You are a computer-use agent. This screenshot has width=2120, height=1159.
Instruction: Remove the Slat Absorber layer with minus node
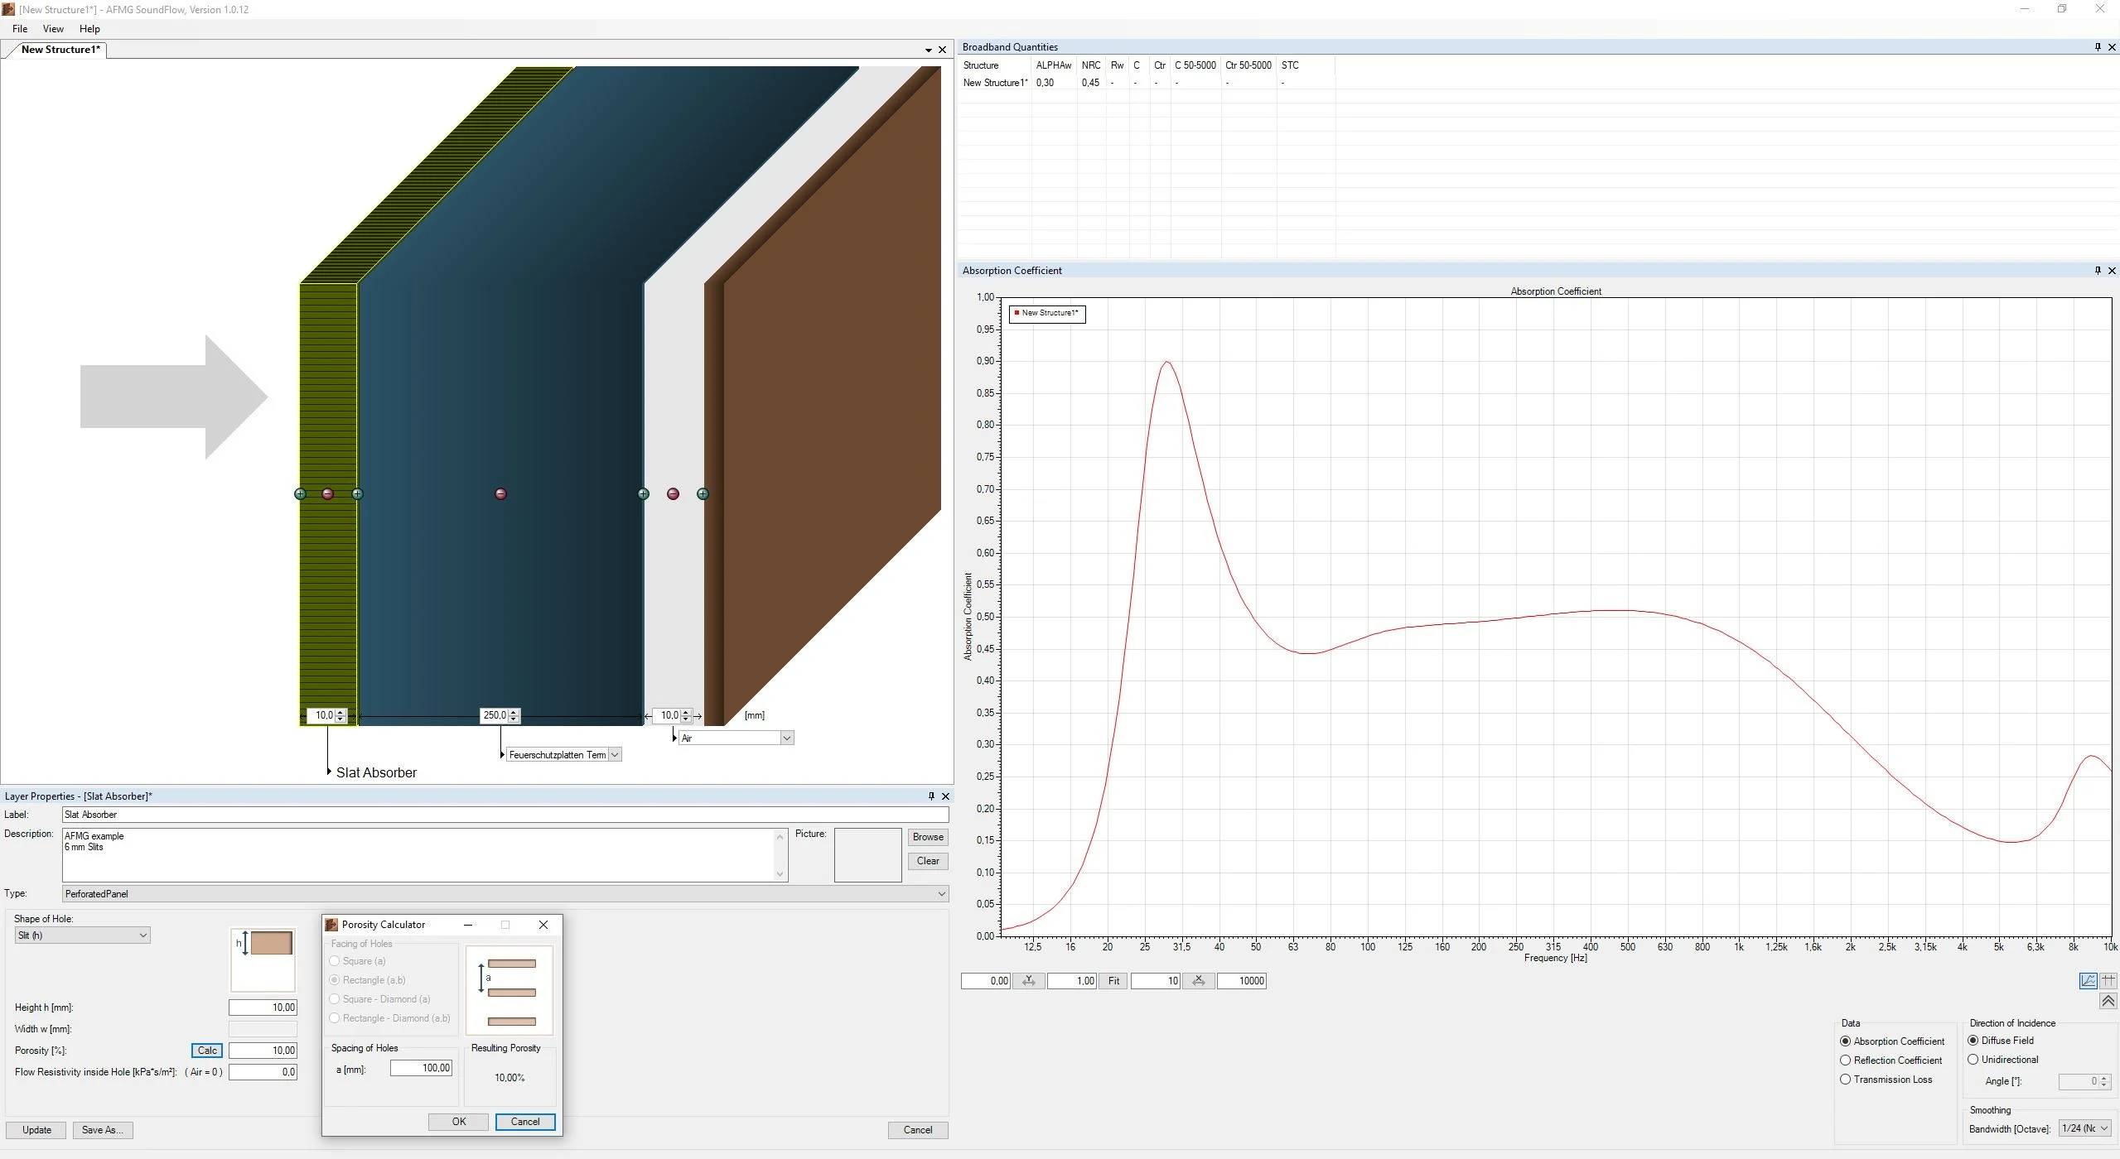tap(328, 494)
